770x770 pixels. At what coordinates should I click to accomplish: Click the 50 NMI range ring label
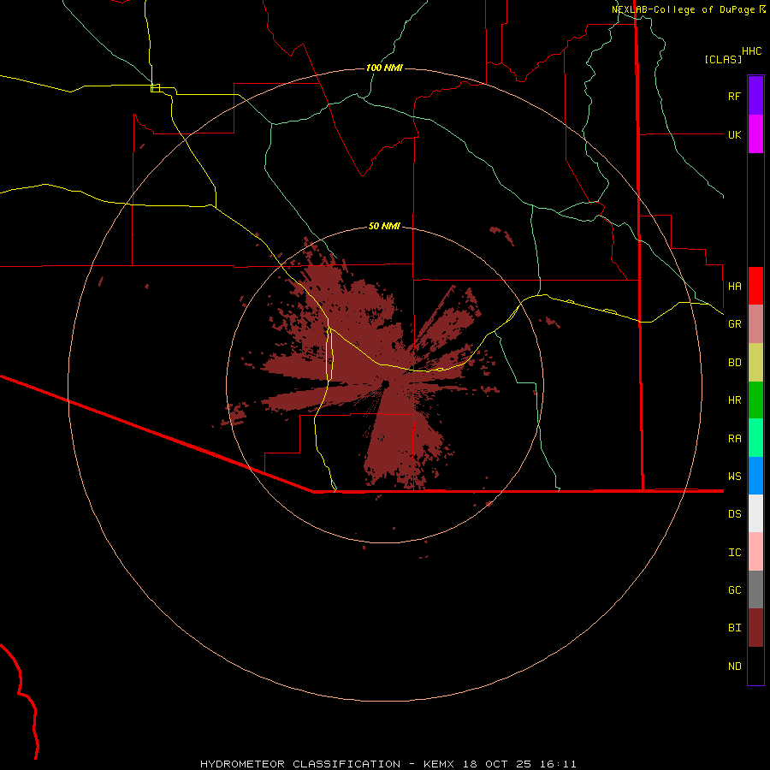click(384, 227)
